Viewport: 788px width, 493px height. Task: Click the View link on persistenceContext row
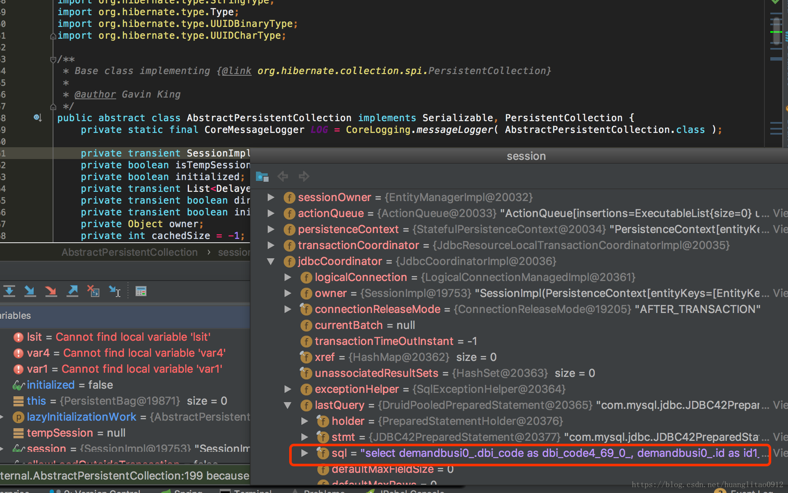pos(780,229)
